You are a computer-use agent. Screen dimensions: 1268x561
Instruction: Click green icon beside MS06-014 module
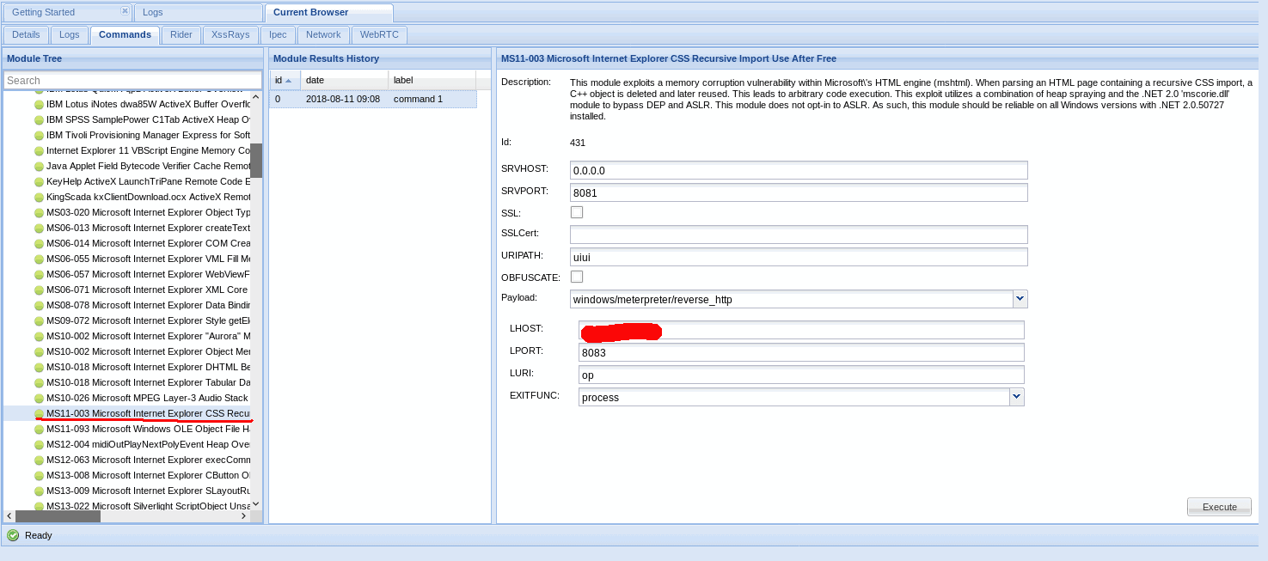click(39, 244)
